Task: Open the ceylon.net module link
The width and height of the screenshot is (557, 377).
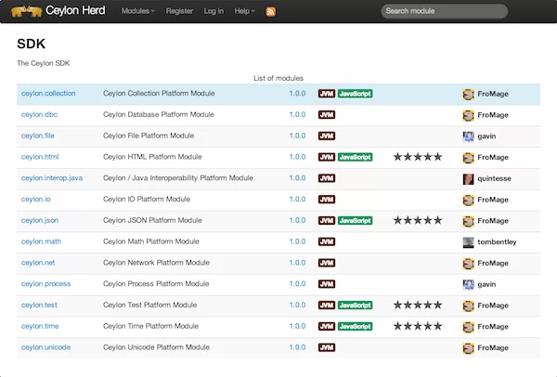Action: [x=38, y=263]
